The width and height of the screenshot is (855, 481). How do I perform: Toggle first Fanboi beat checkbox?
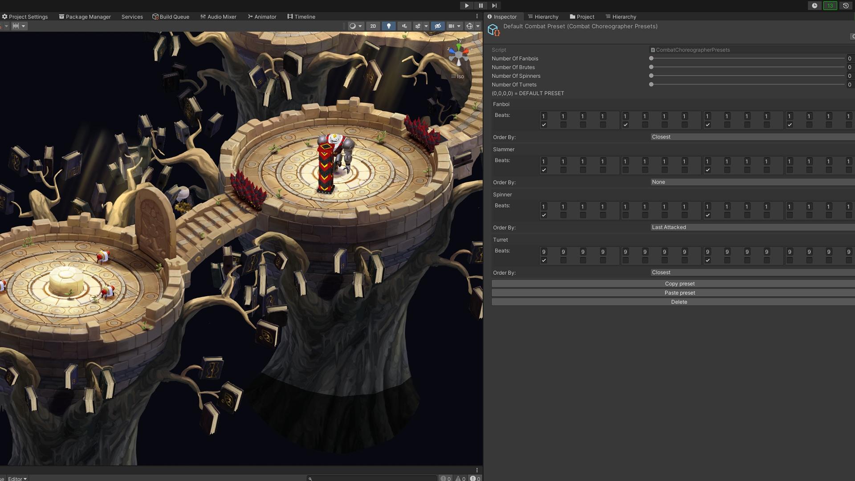tap(544, 125)
